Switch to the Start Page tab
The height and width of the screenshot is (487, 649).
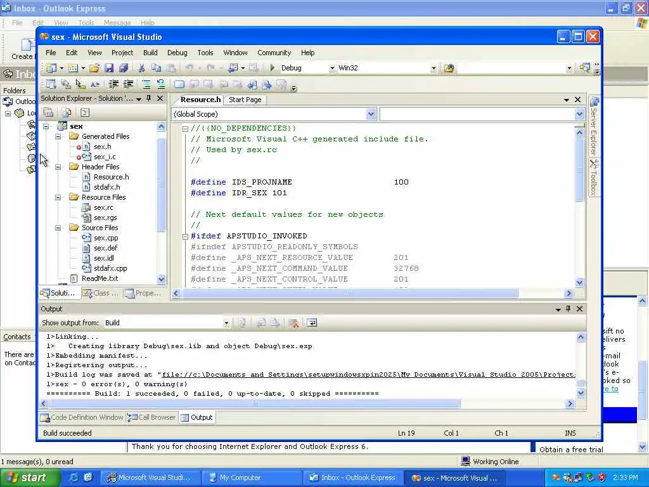point(245,100)
